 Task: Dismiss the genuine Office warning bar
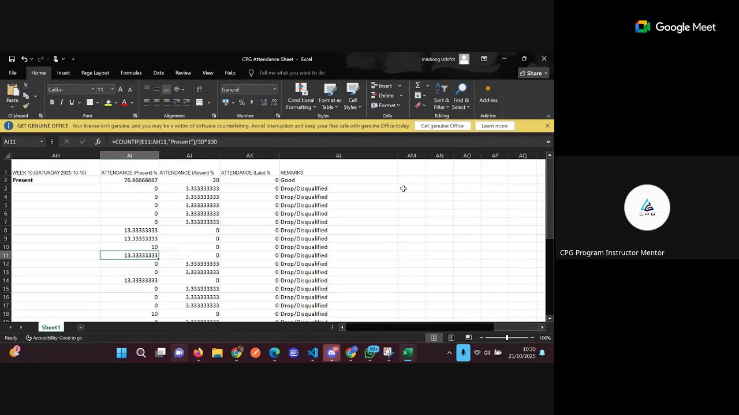547,126
